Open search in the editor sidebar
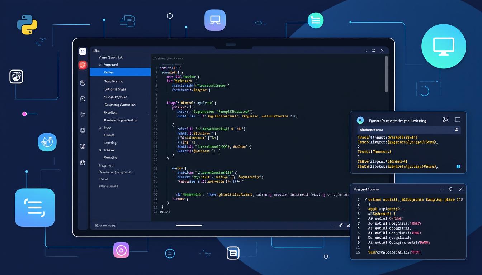482x275 pixels. (x=83, y=51)
